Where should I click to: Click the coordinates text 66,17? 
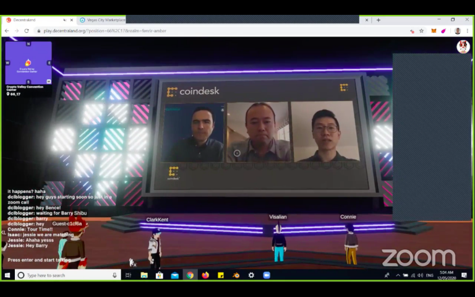tap(14, 94)
